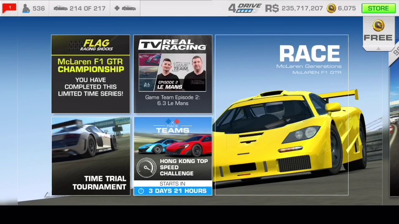
Task: Open the driver profile level 536
Action: pyautogui.click(x=33, y=8)
